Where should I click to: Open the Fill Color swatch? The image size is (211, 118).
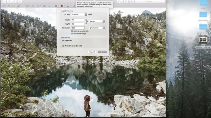(x=68, y=6)
